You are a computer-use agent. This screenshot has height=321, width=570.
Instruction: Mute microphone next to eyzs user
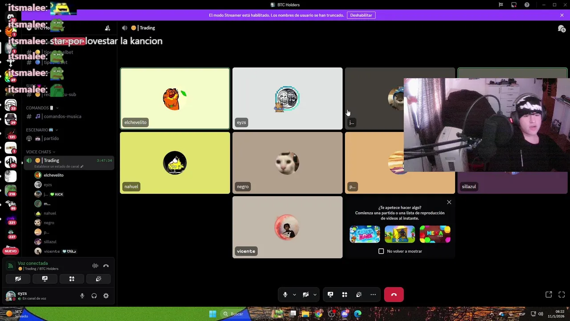tap(82, 296)
